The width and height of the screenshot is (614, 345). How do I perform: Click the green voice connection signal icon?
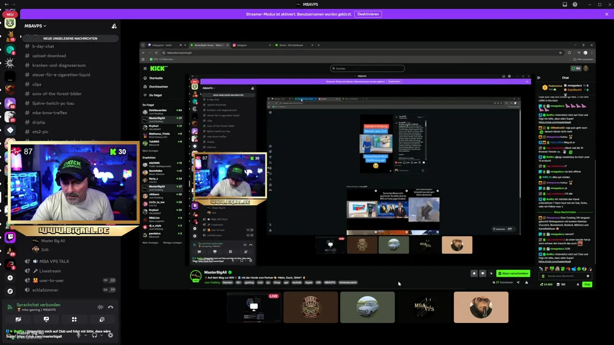pos(11,307)
